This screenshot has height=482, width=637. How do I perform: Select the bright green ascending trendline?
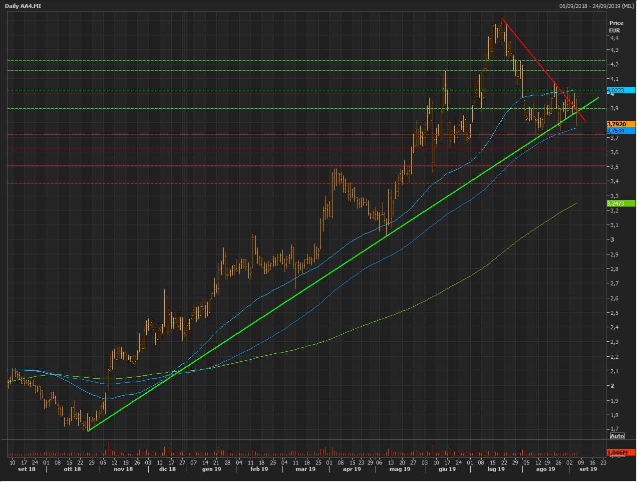point(343,264)
